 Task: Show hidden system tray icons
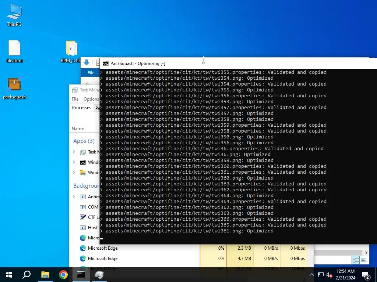(311, 275)
